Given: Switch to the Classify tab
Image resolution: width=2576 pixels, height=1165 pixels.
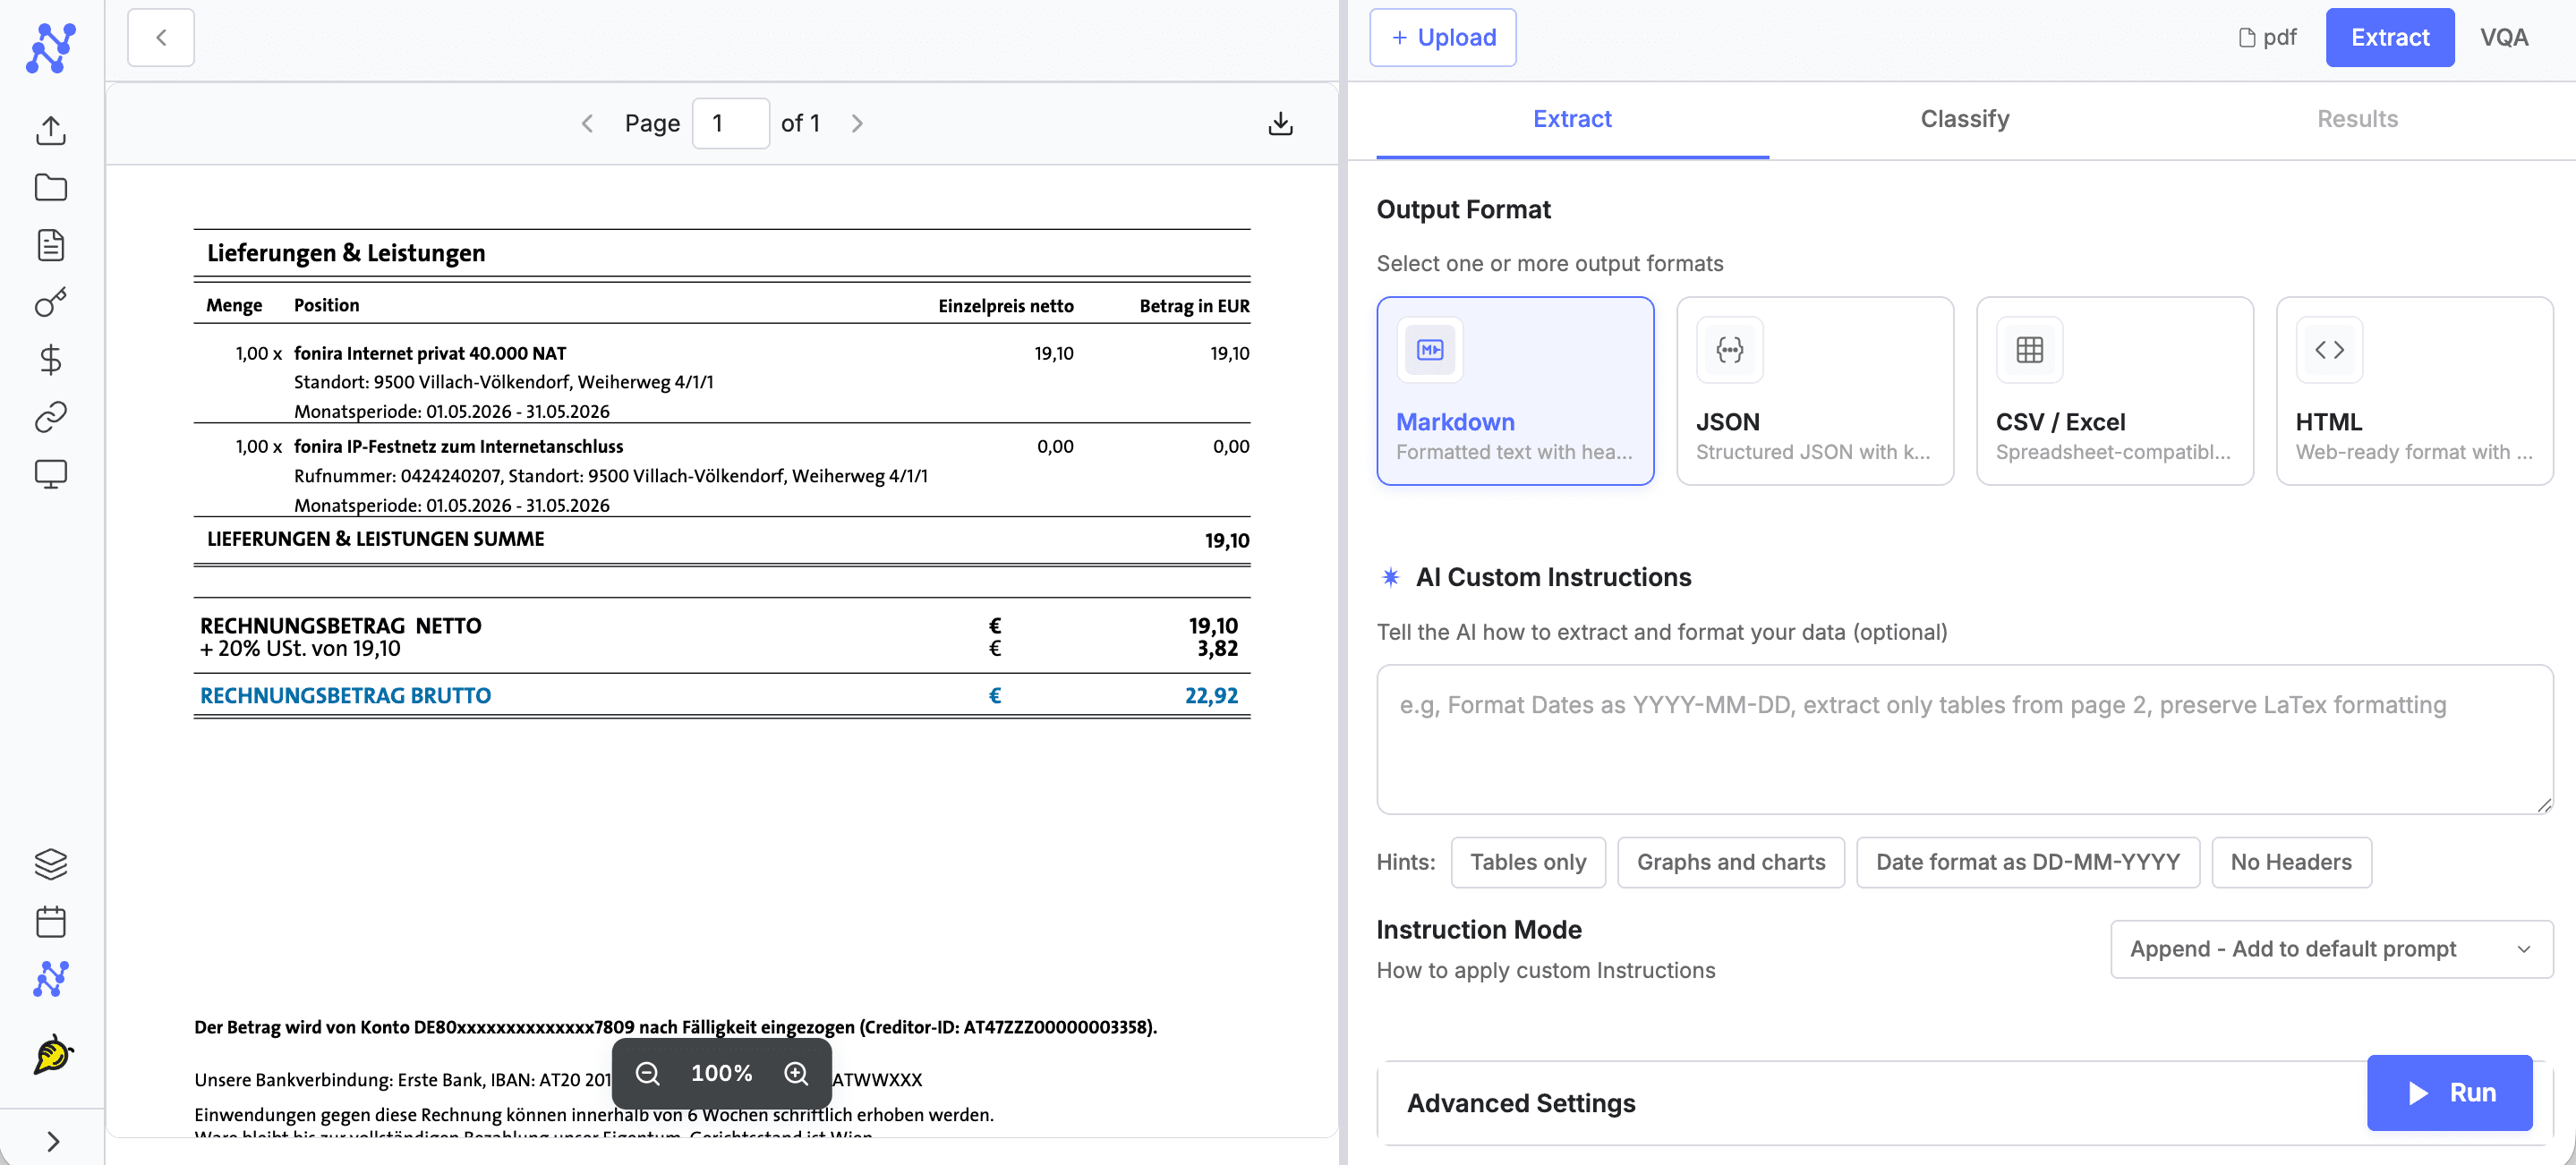Looking at the screenshot, I should 1964,119.
